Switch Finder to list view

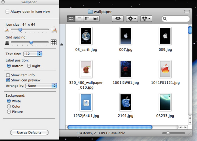[x=79, y=19]
